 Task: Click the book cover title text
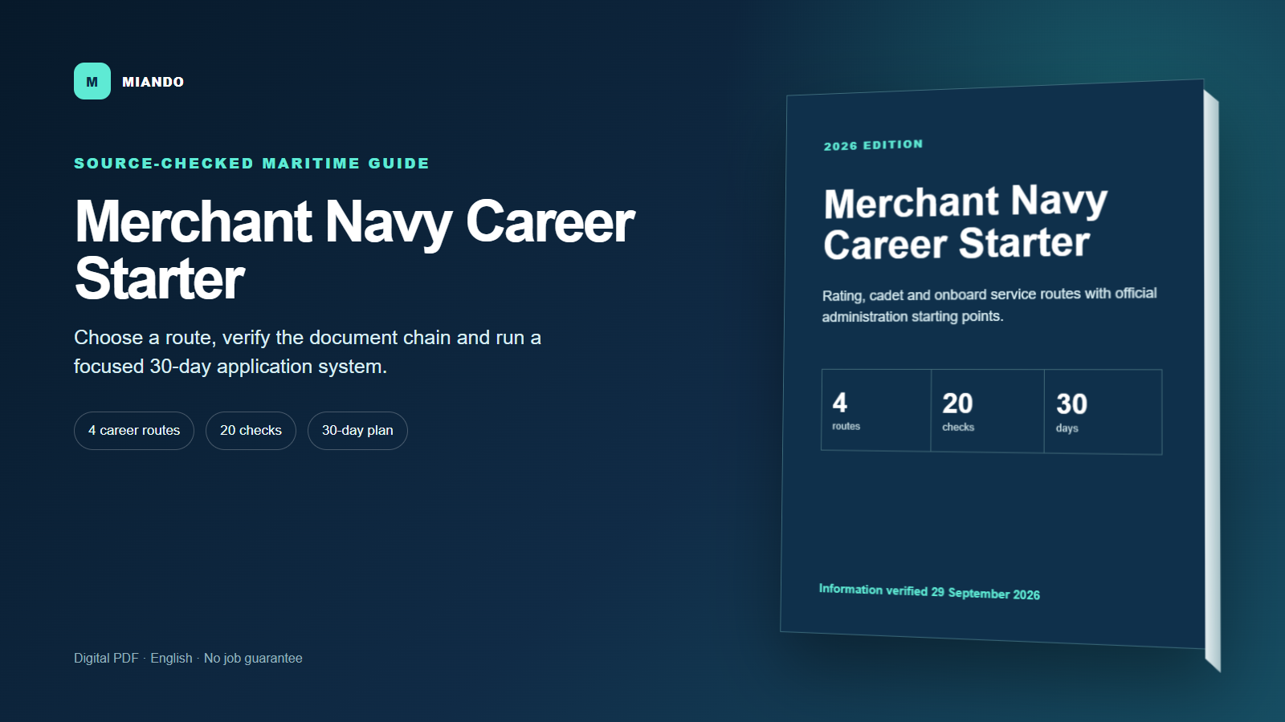click(x=965, y=223)
